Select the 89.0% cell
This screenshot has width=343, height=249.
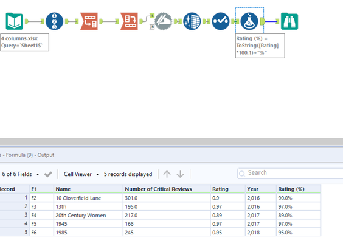pyautogui.click(x=299, y=216)
